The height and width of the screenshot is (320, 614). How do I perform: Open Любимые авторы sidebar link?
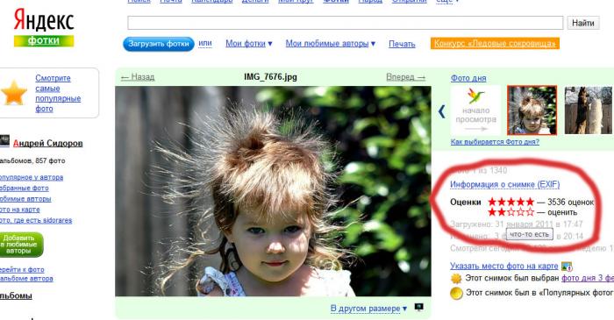click(x=25, y=199)
